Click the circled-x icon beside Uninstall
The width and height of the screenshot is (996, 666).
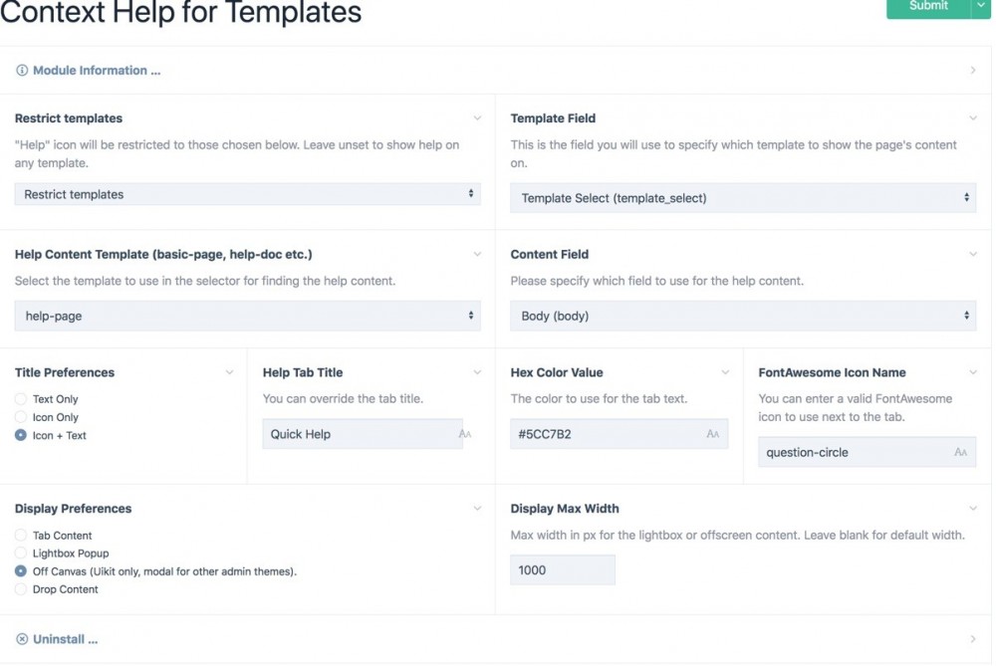click(20, 639)
